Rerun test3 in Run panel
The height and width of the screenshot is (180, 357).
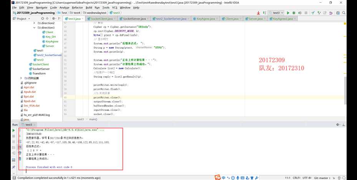pos(13,130)
